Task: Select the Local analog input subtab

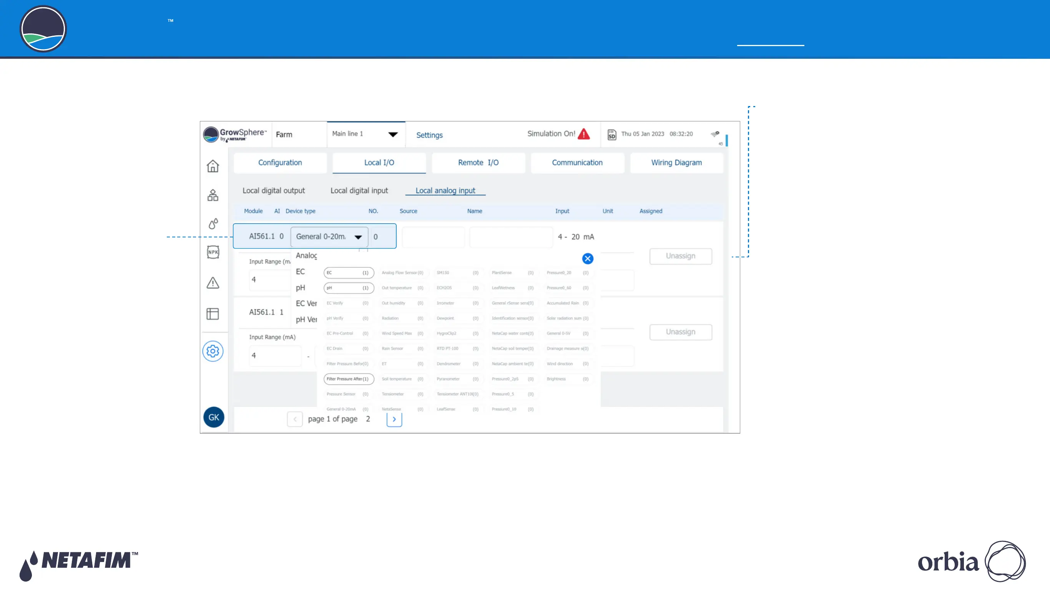Action: (x=445, y=191)
